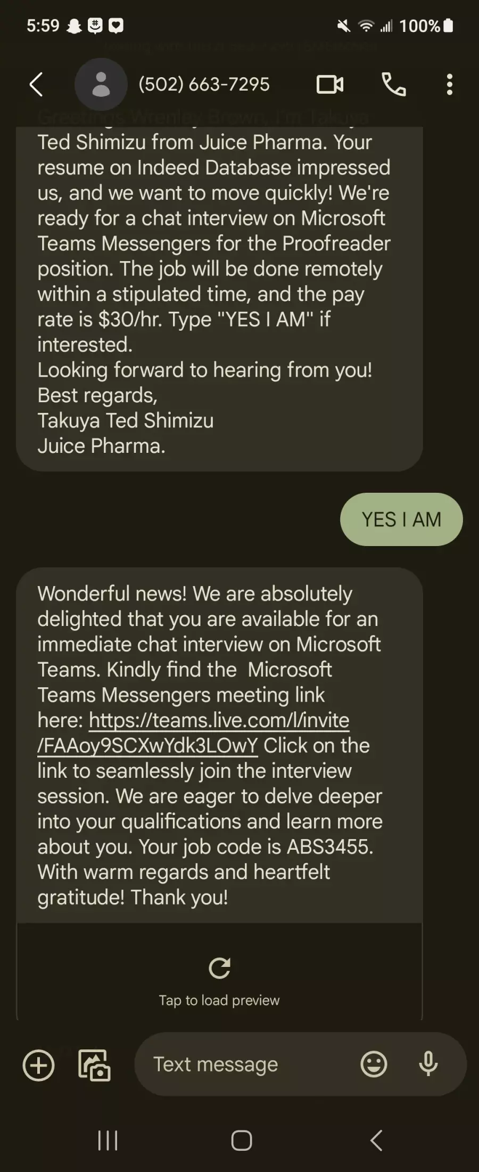The image size is (479, 1172).
Task: Select the sent 'YES I AM' message bubble
Action: coord(401,519)
